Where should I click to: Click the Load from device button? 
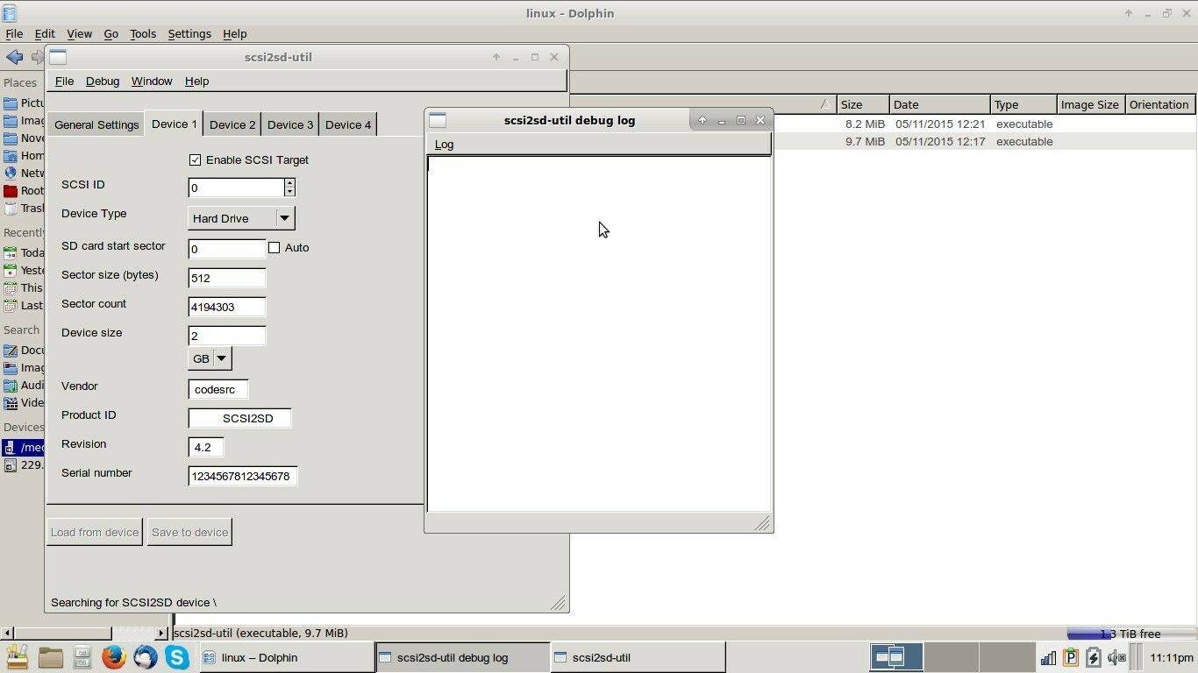tap(95, 532)
